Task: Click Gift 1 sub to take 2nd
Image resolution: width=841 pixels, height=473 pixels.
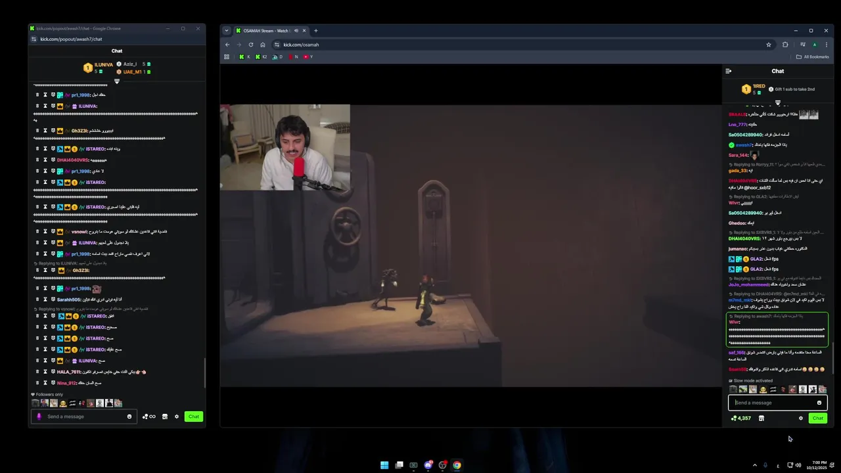Action: pos(792,89)
